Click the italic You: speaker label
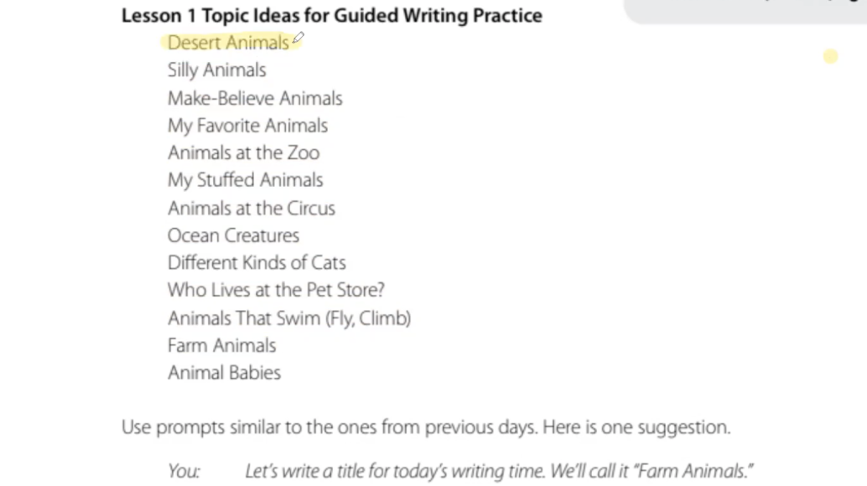Image resolution: width=867 pixels, height=486 pixels. (x=184, y=472)
